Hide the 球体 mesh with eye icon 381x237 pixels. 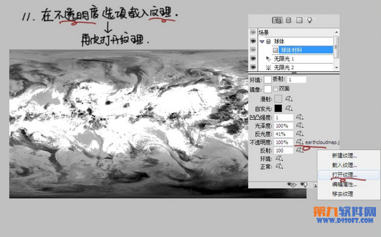tap(253, 41)
